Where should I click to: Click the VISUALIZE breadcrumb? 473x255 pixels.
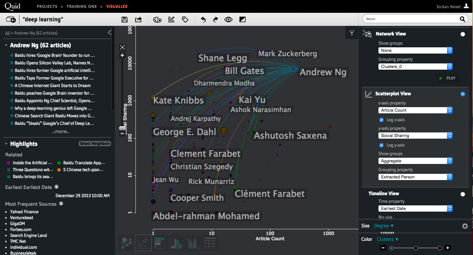pos(117,6)
